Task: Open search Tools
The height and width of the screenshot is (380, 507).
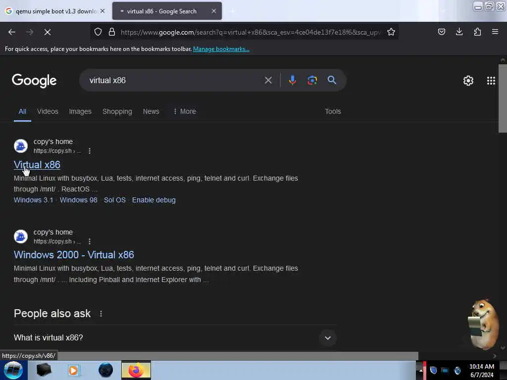Action: click(x=333, y=111)
